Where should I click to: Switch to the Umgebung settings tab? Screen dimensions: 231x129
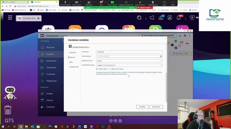pos(73,53)
